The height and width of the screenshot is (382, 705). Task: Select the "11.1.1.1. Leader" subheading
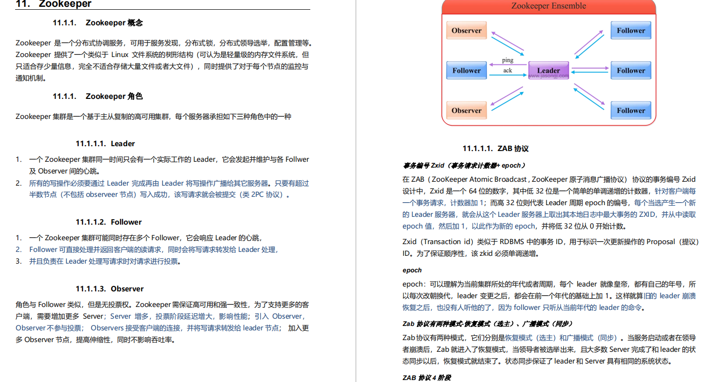click(105, 144)
